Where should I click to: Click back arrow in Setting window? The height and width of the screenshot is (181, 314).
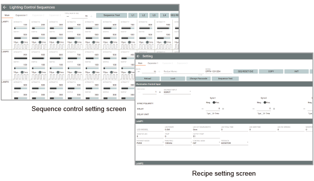coord(138,56)
